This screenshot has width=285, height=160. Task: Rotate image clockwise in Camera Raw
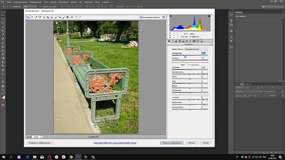pyautogui.click(x=80, y=17)
